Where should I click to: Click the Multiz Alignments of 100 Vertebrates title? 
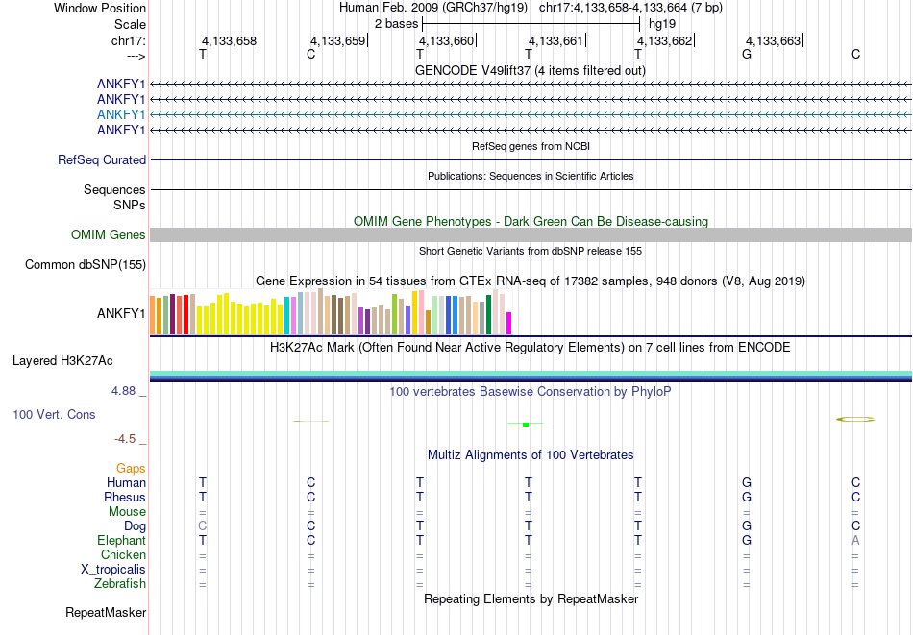pyautogui.click(x=531, y=455)
